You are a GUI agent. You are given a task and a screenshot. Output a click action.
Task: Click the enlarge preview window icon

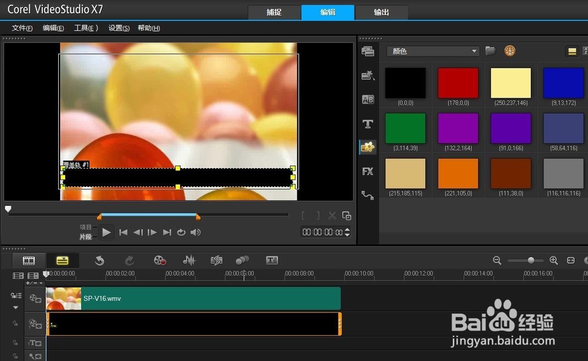346,216
